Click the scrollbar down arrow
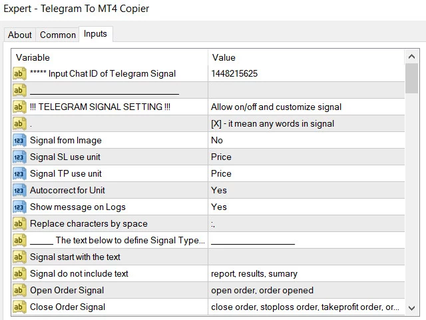426x320 pixels. click(411, 307)
